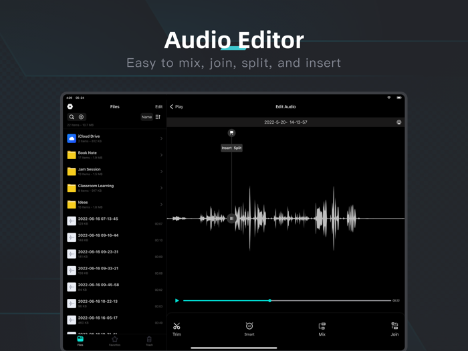Select the Mix tool
This screenshot has height=351, width=468.
pyautogui.click(x=322, y=329)
